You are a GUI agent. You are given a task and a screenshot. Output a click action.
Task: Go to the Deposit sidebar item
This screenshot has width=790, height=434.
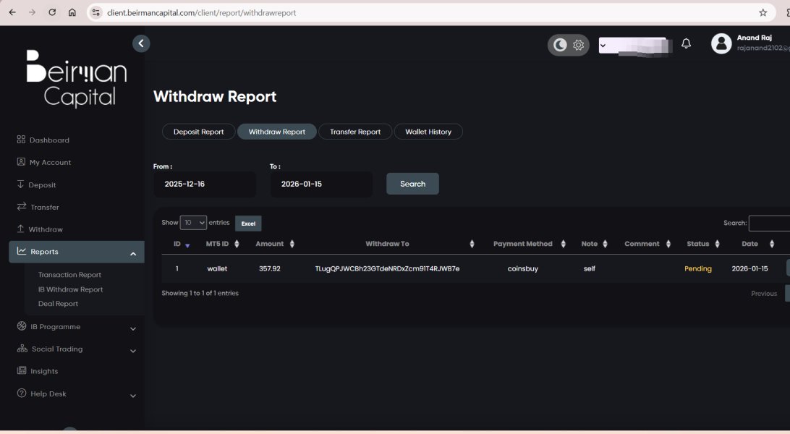(43, 185)
